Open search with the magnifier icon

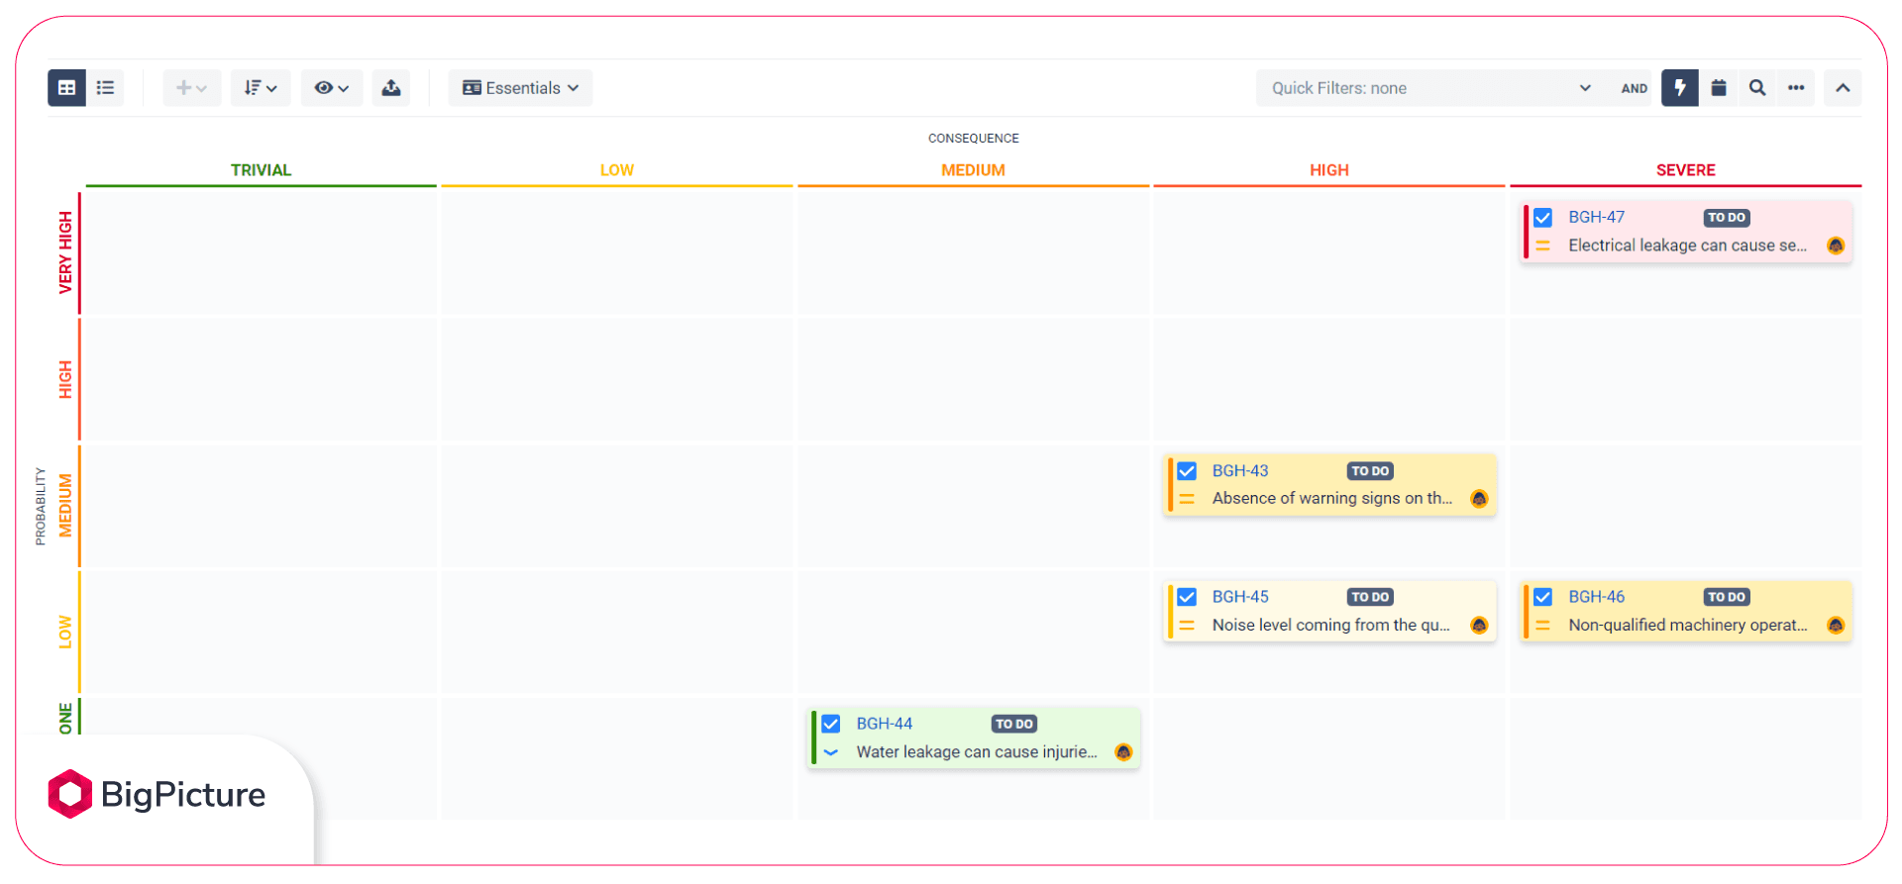tap(1757, 88)
